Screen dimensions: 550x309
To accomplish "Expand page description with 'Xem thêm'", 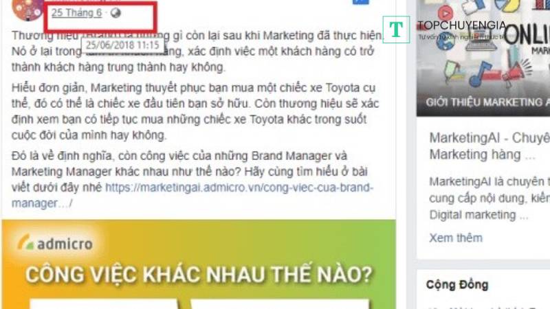I will (456, 238).
